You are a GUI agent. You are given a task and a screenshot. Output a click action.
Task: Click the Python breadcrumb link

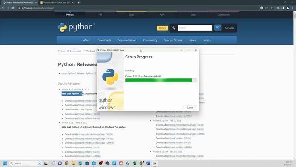[x=62, y=51]
